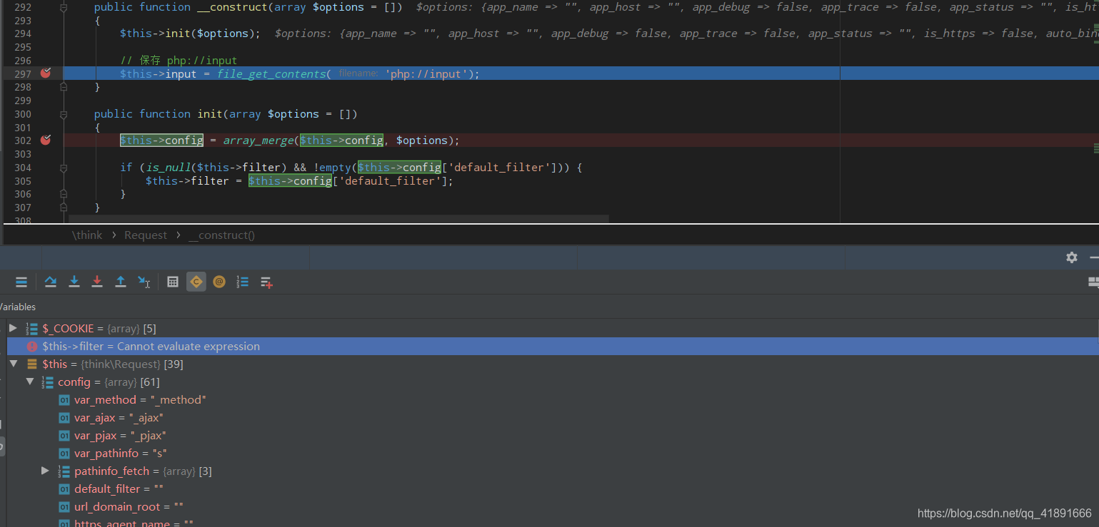Click the file_get_contents call on line 297
This screenshot has width=1099, height=527.
point(271,74)
